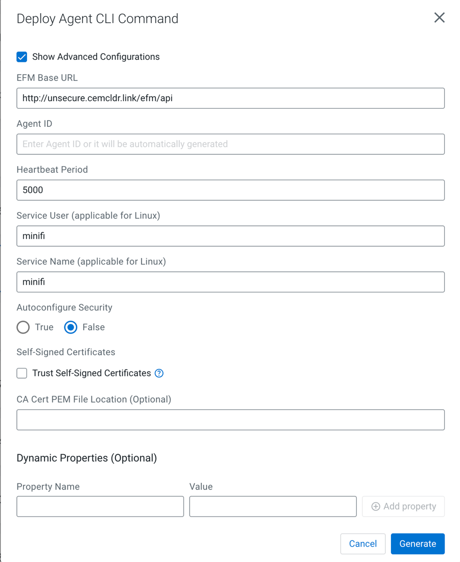The image size is (460, 562).
Task: Focus the CA Cert PEM File Location field
Action: click(231, 420)
